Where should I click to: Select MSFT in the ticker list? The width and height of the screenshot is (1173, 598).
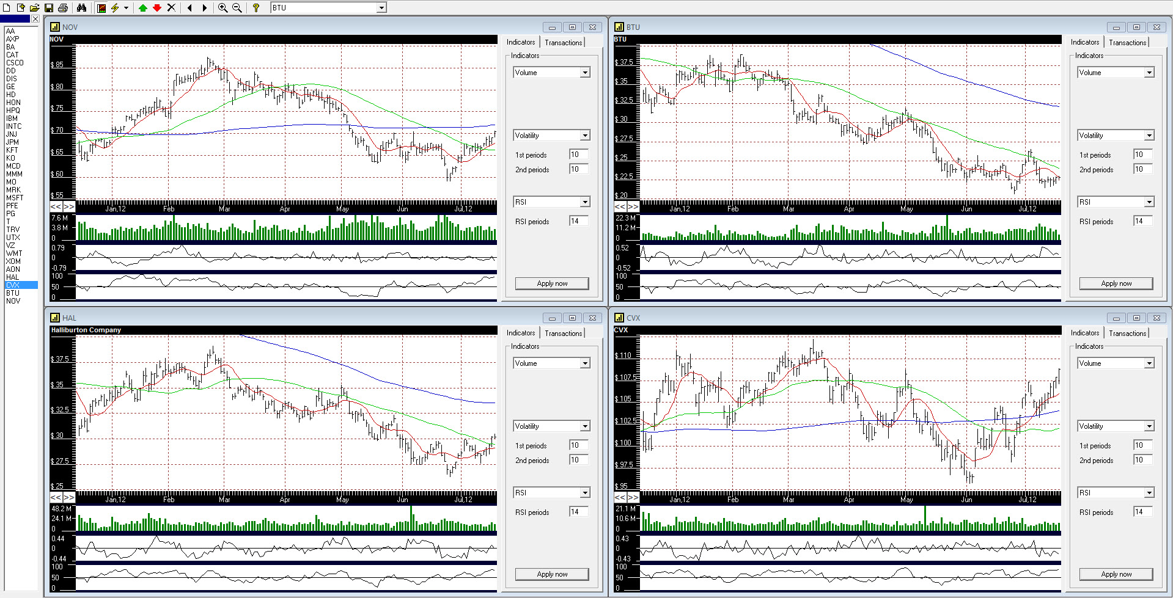(x=15, y=198)
